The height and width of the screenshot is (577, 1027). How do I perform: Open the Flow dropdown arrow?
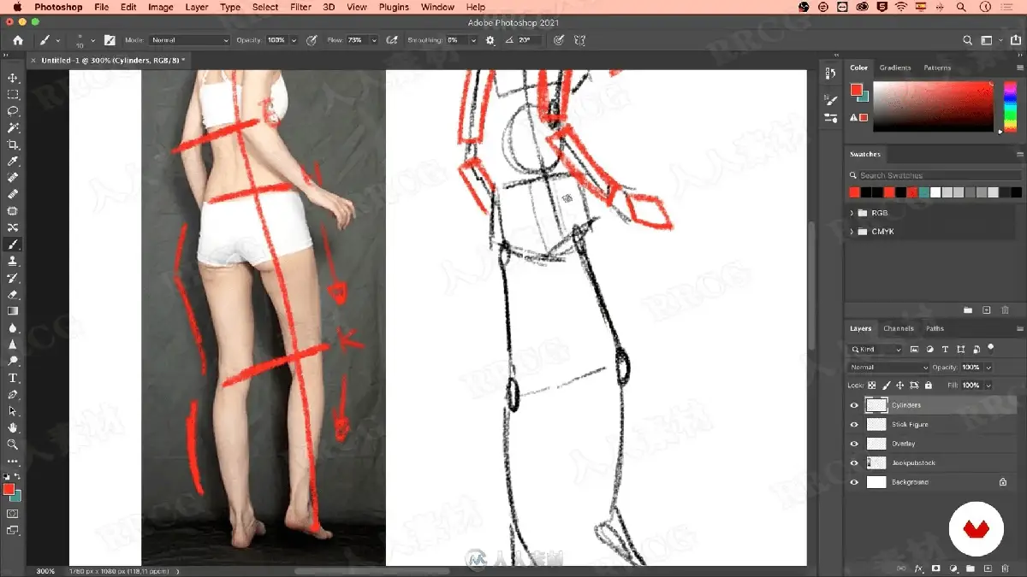(x=374, y=40)
